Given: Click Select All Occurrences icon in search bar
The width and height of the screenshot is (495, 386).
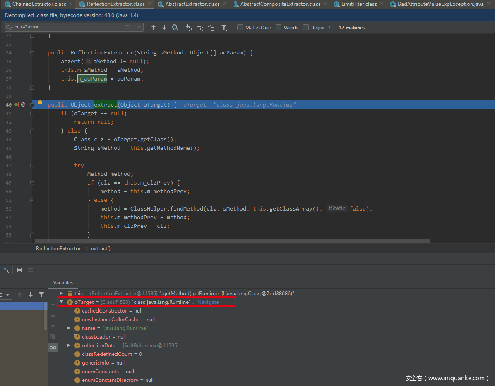Looking at the screenshot, I should [210, 28].
